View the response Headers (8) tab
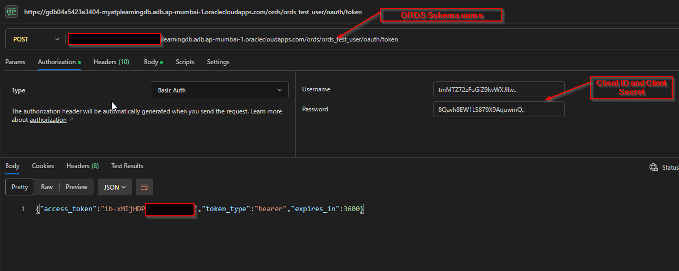This screenshot has height=271, width=679. point(82,166)
